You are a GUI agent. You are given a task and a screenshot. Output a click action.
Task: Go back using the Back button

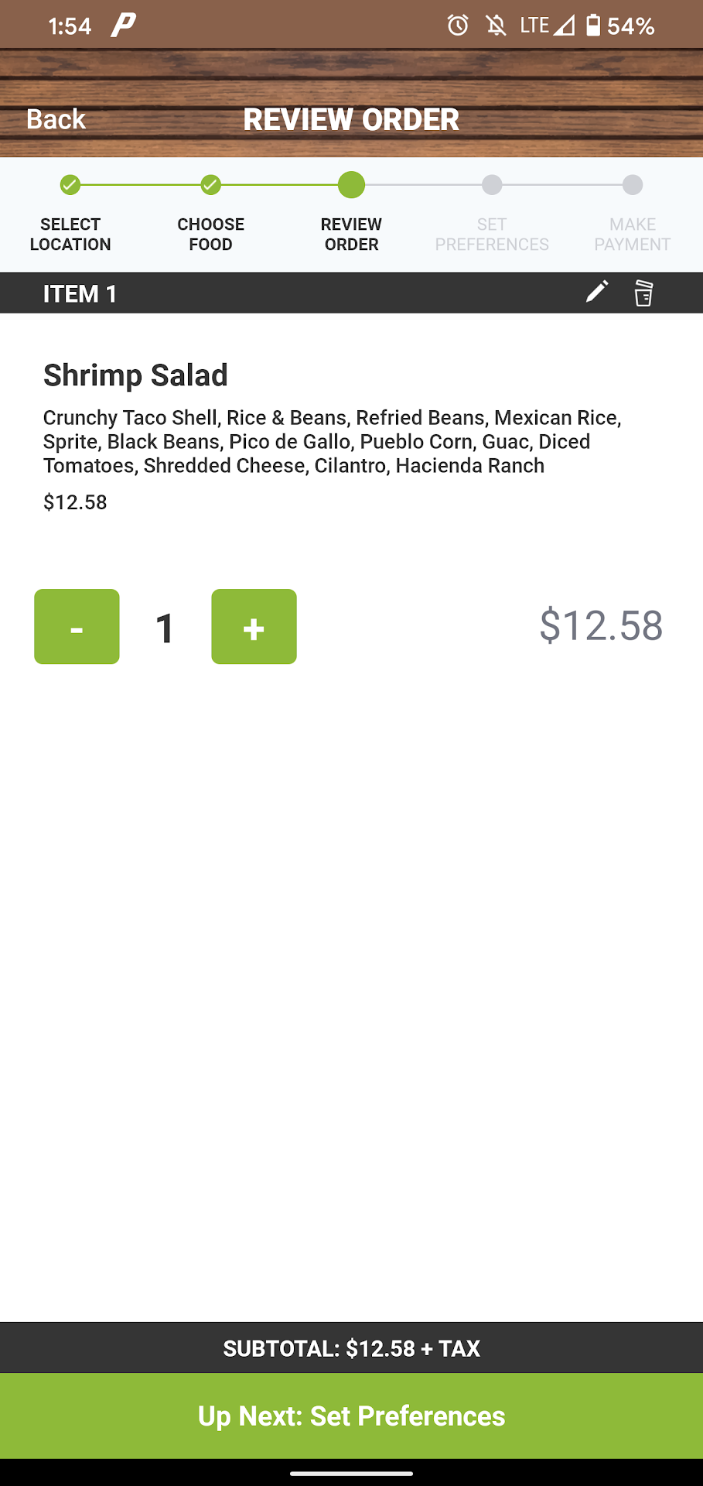(56, 119)
